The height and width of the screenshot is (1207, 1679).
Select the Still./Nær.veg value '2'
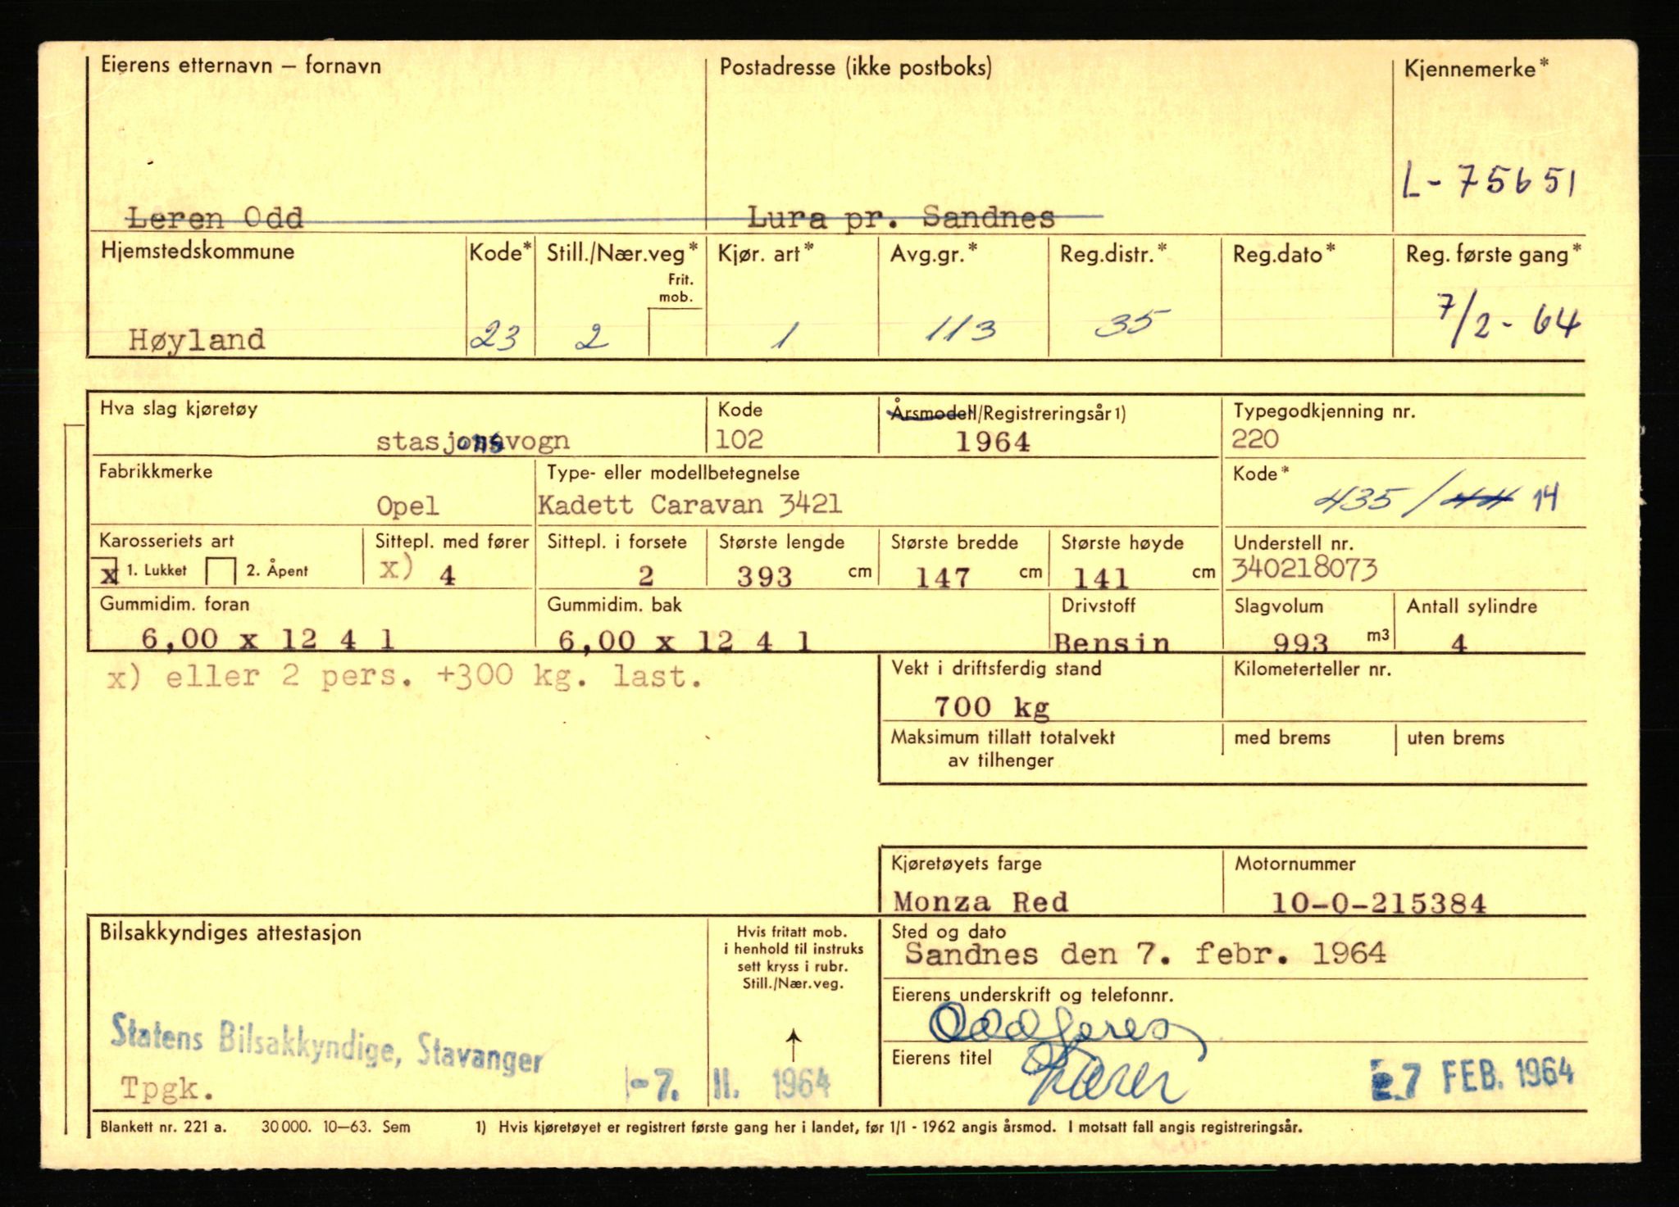(x=592, y=336)
